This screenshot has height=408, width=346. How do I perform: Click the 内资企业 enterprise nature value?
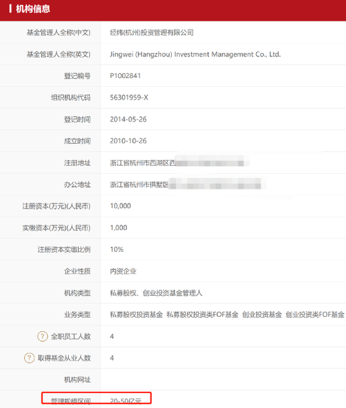(123, 271)
